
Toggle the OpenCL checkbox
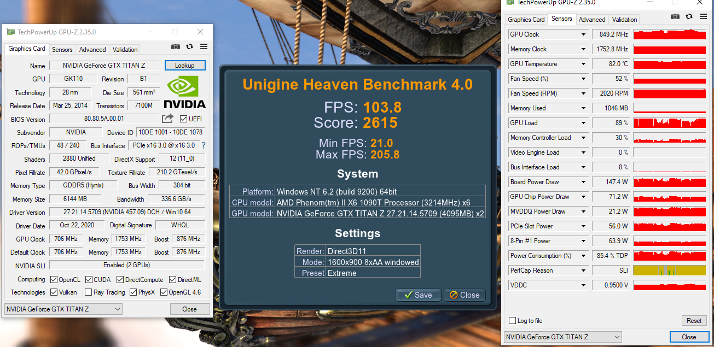coord(54,279)
